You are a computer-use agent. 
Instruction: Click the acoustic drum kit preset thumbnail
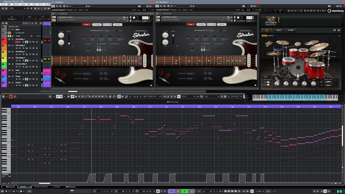click(270, 20)
